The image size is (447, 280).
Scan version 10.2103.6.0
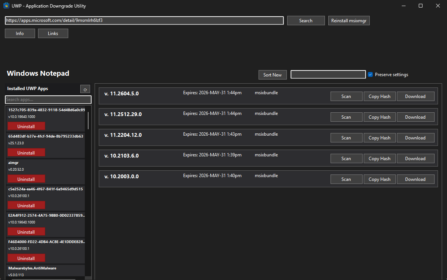point(346,159)
